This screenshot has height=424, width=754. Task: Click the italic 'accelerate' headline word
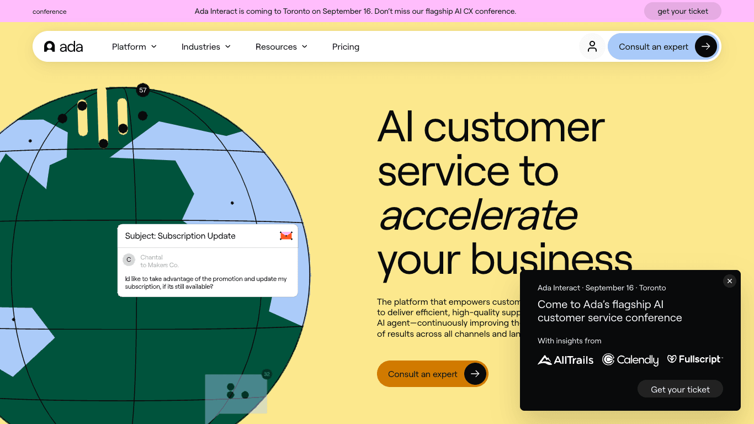pos(478,215)
